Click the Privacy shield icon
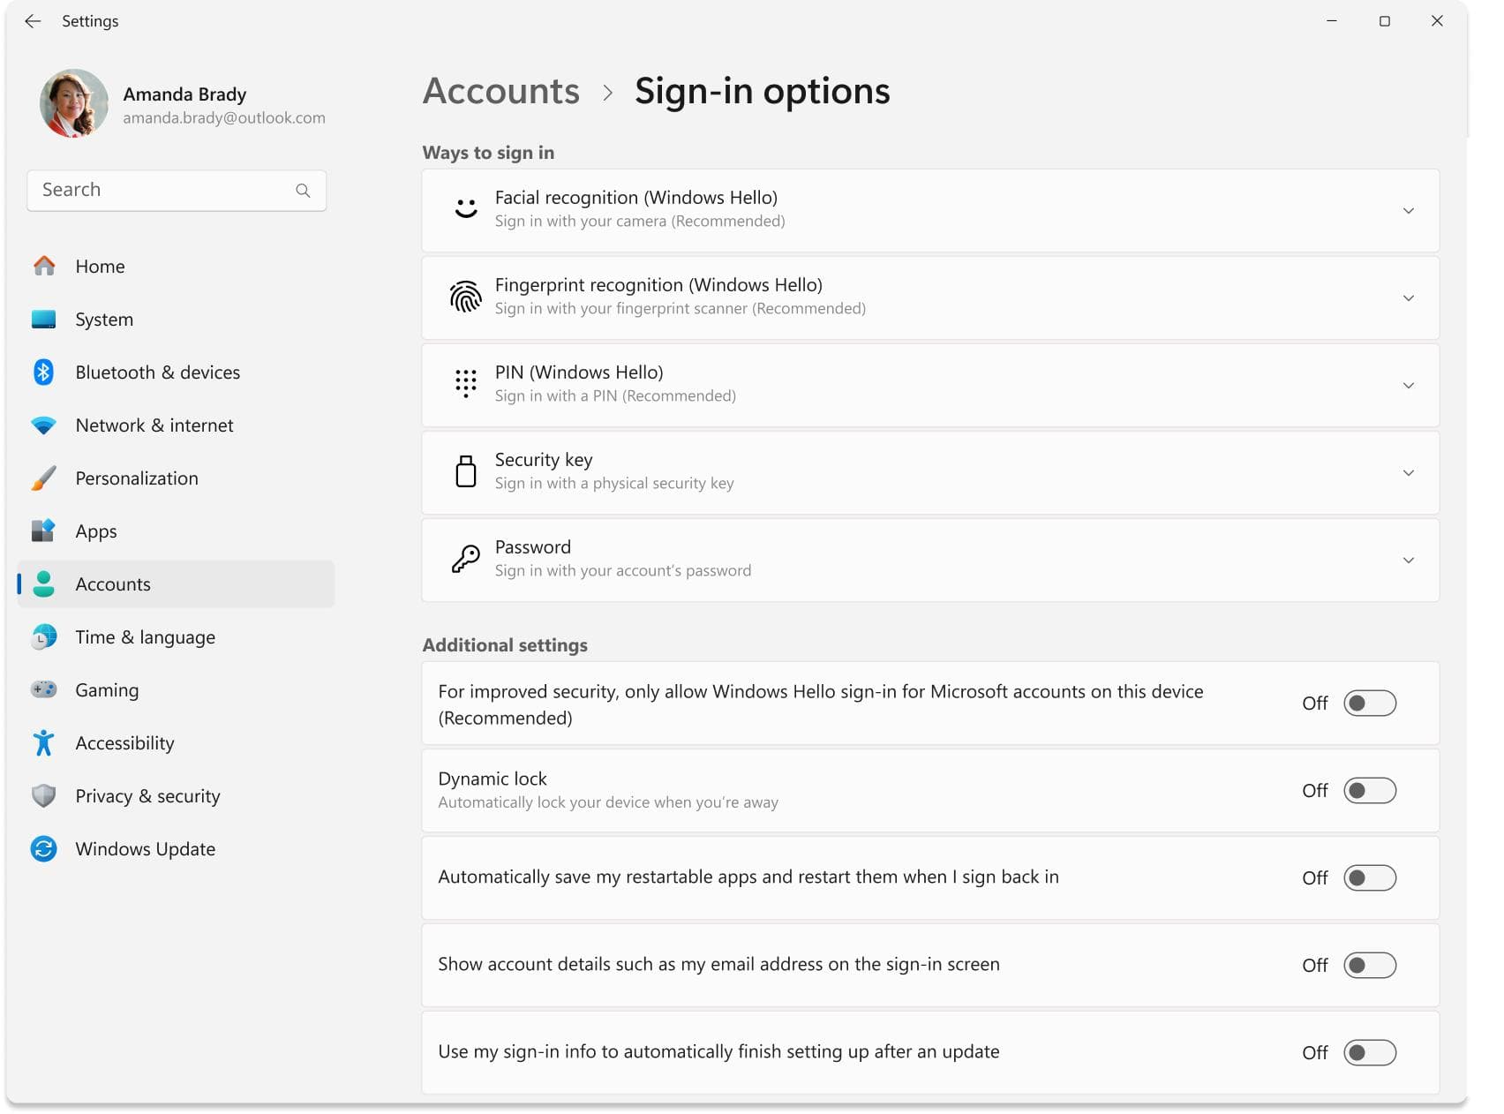The width and height of the screenshot is (1504, 1114). (44, 795)
